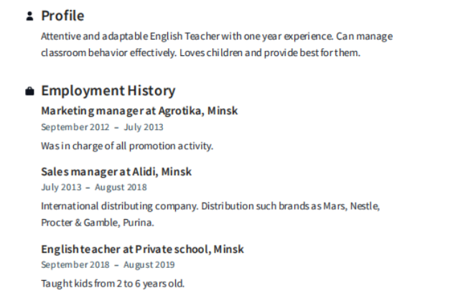Select the 'Marketing manager at Agrotika, Minsk' title
466x298 pixels.
139,111
